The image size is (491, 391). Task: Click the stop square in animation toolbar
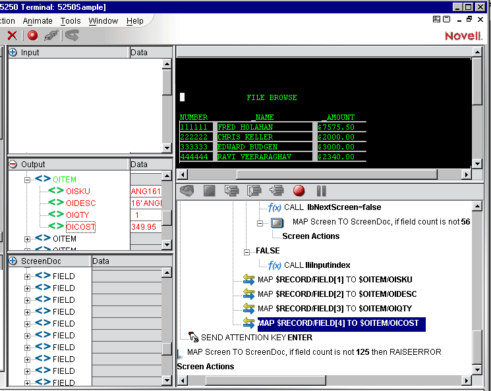click(210, 191)
